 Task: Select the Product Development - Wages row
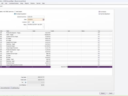(x=56, y=33)
